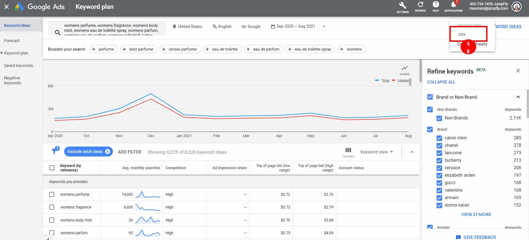Add the 'best perfume' suggestion chip
Image resolution: width=529 pixels, height=240 pixels.
139,49
